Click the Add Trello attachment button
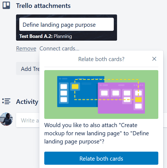Screen dimensions: 167x168 28,68
